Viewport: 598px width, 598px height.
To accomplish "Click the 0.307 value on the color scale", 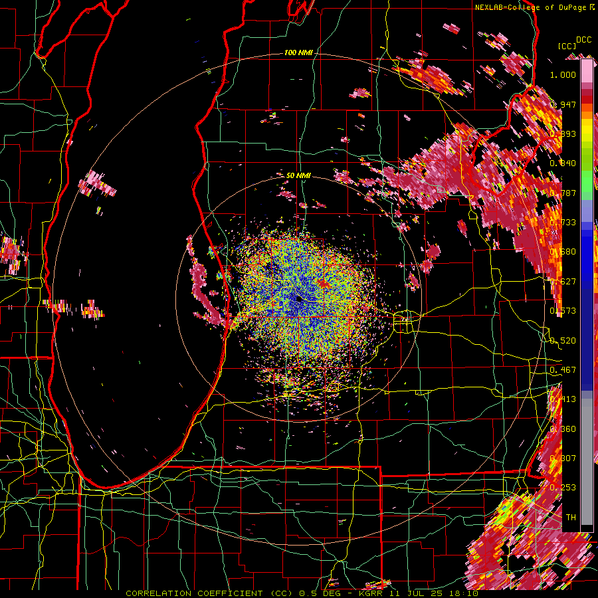I will pyautogui.click(x=563, y=458).
